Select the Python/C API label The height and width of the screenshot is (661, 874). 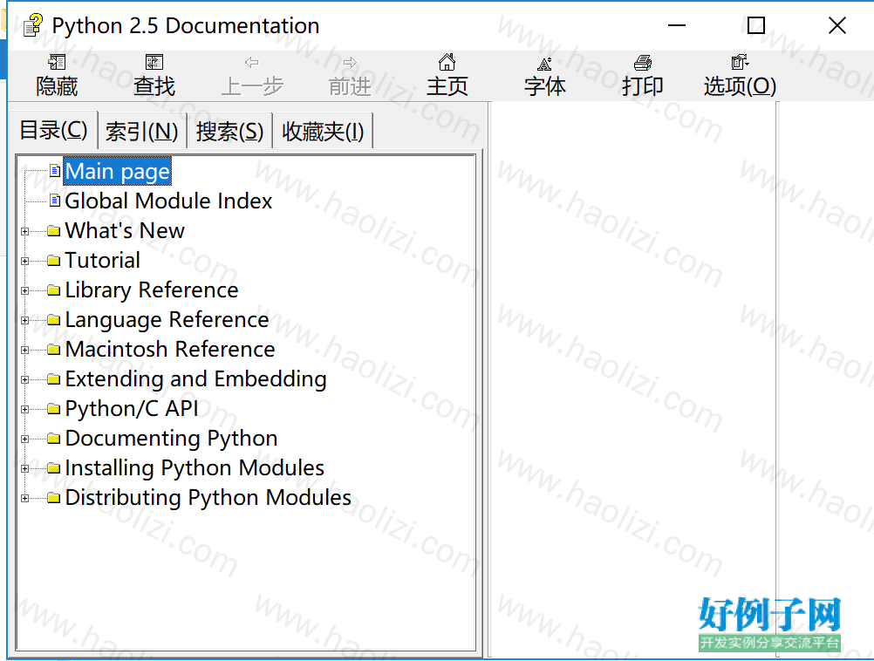tap(132, 408)
